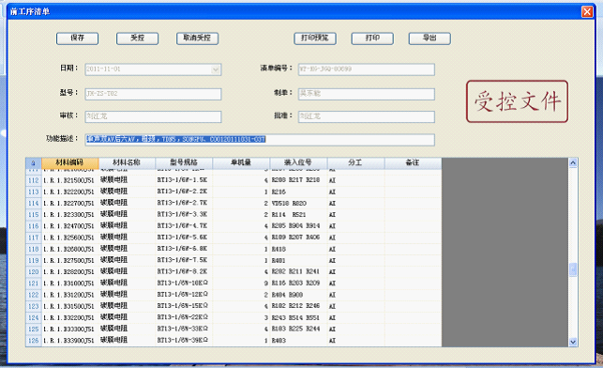Screen dimensions: 603x368
Task: Click the empty 备注 cell in row 124
Action: [x=413, y=317]
